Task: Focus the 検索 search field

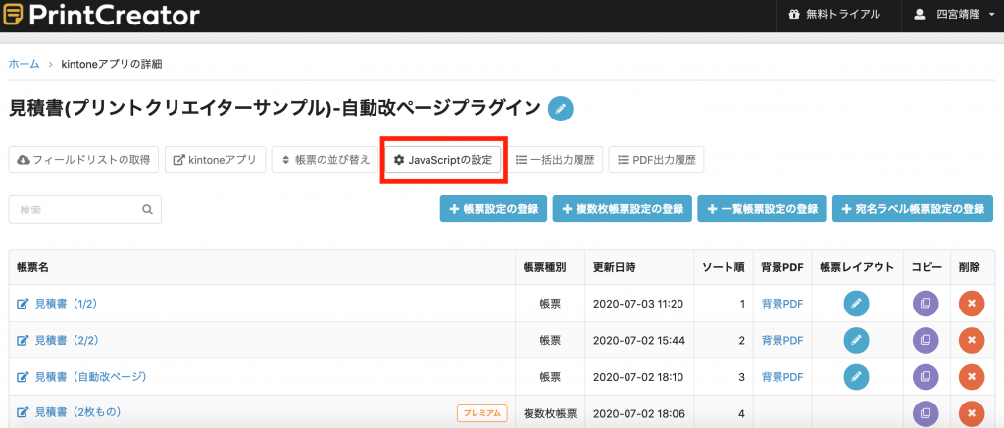Action: [x=84, y=210]
